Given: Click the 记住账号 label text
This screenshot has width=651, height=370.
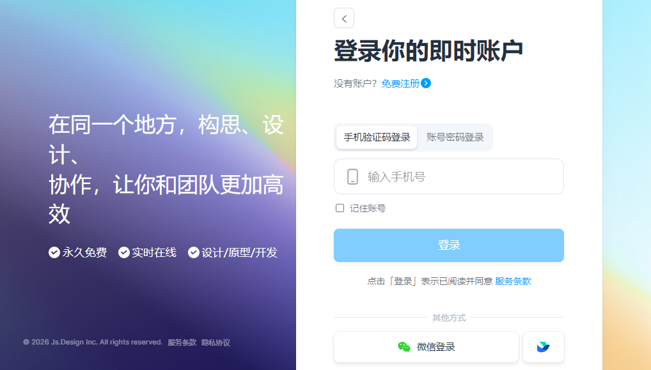Looking at the screenshot, I should click(x=368, y=208).
